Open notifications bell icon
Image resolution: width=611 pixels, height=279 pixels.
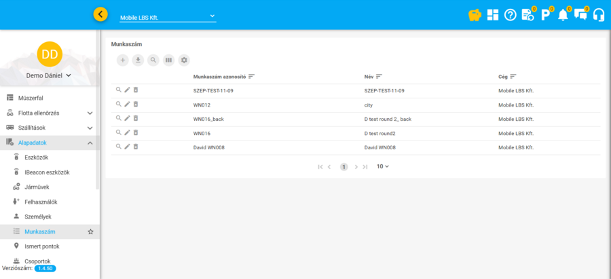coord(563,14)
